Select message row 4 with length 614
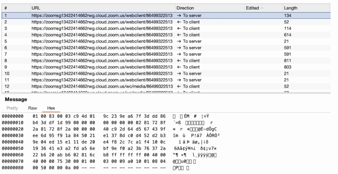Viewport: 338px width, 174px height. (166, 35)
